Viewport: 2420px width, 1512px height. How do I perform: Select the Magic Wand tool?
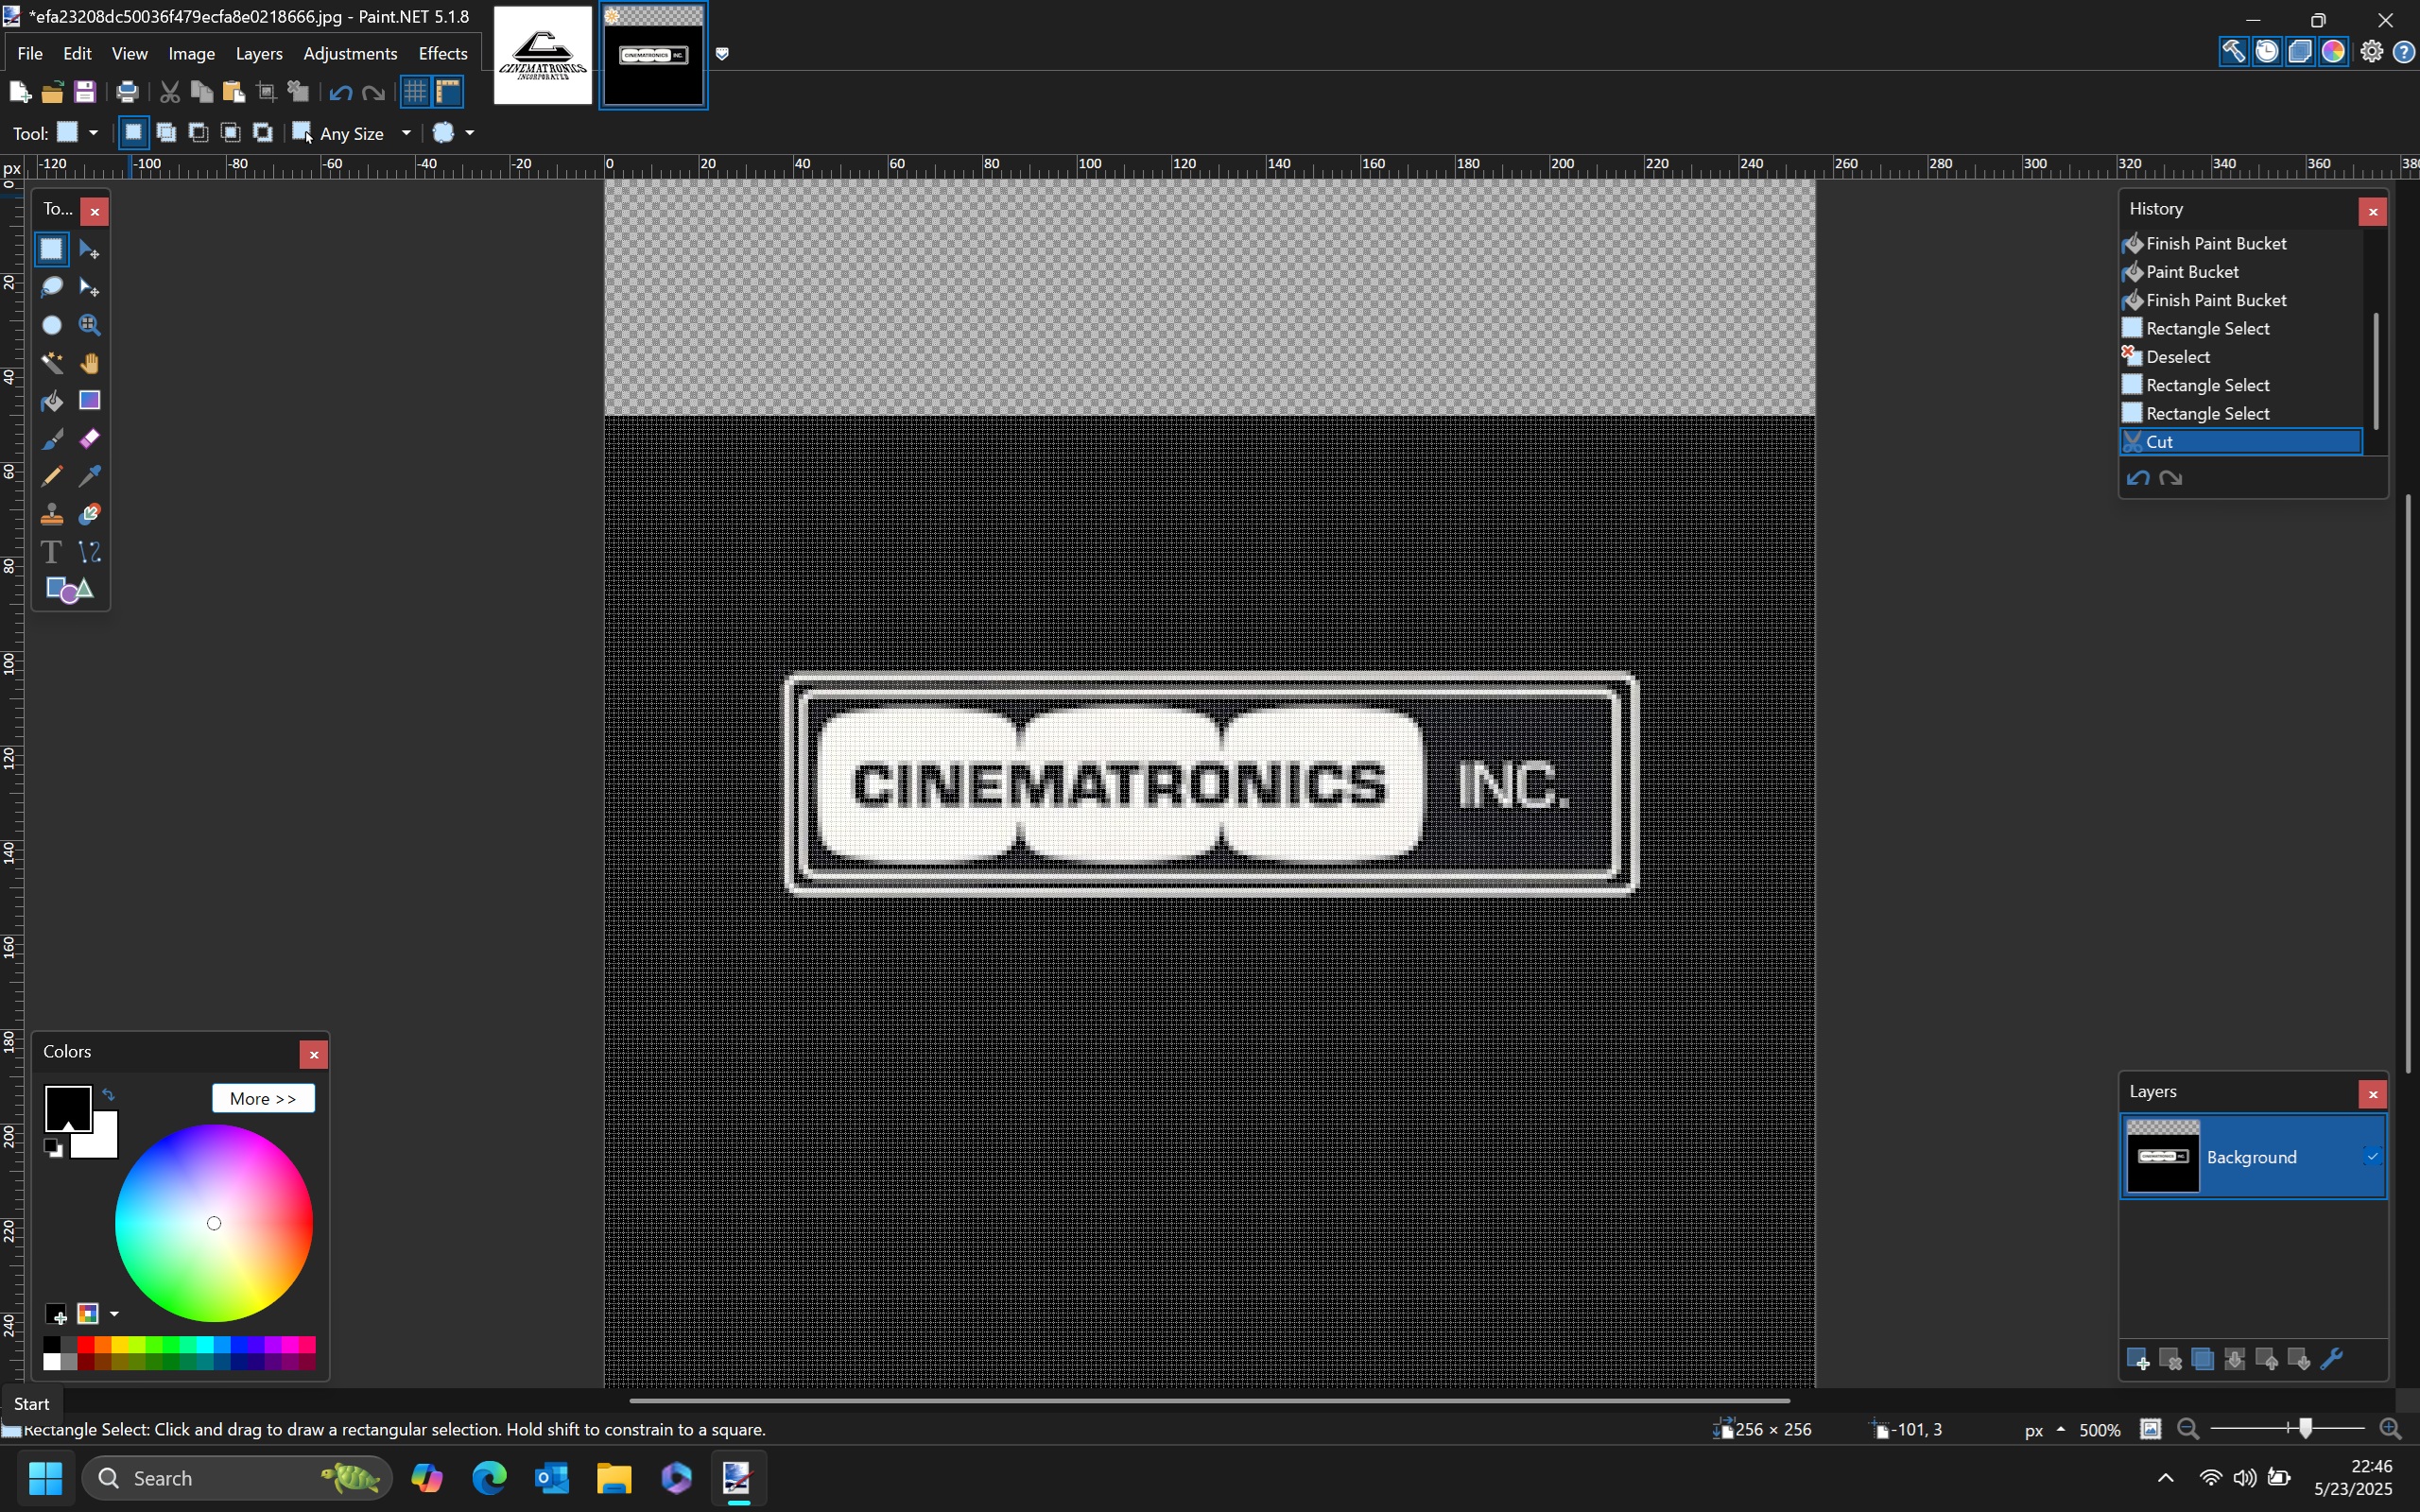(x=51, y=363)
